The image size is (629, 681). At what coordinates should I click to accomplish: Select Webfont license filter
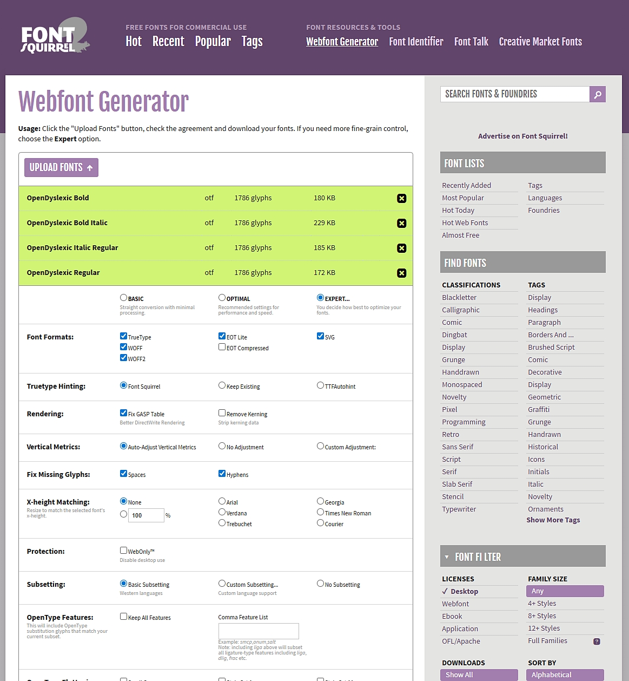coord(455,604)
